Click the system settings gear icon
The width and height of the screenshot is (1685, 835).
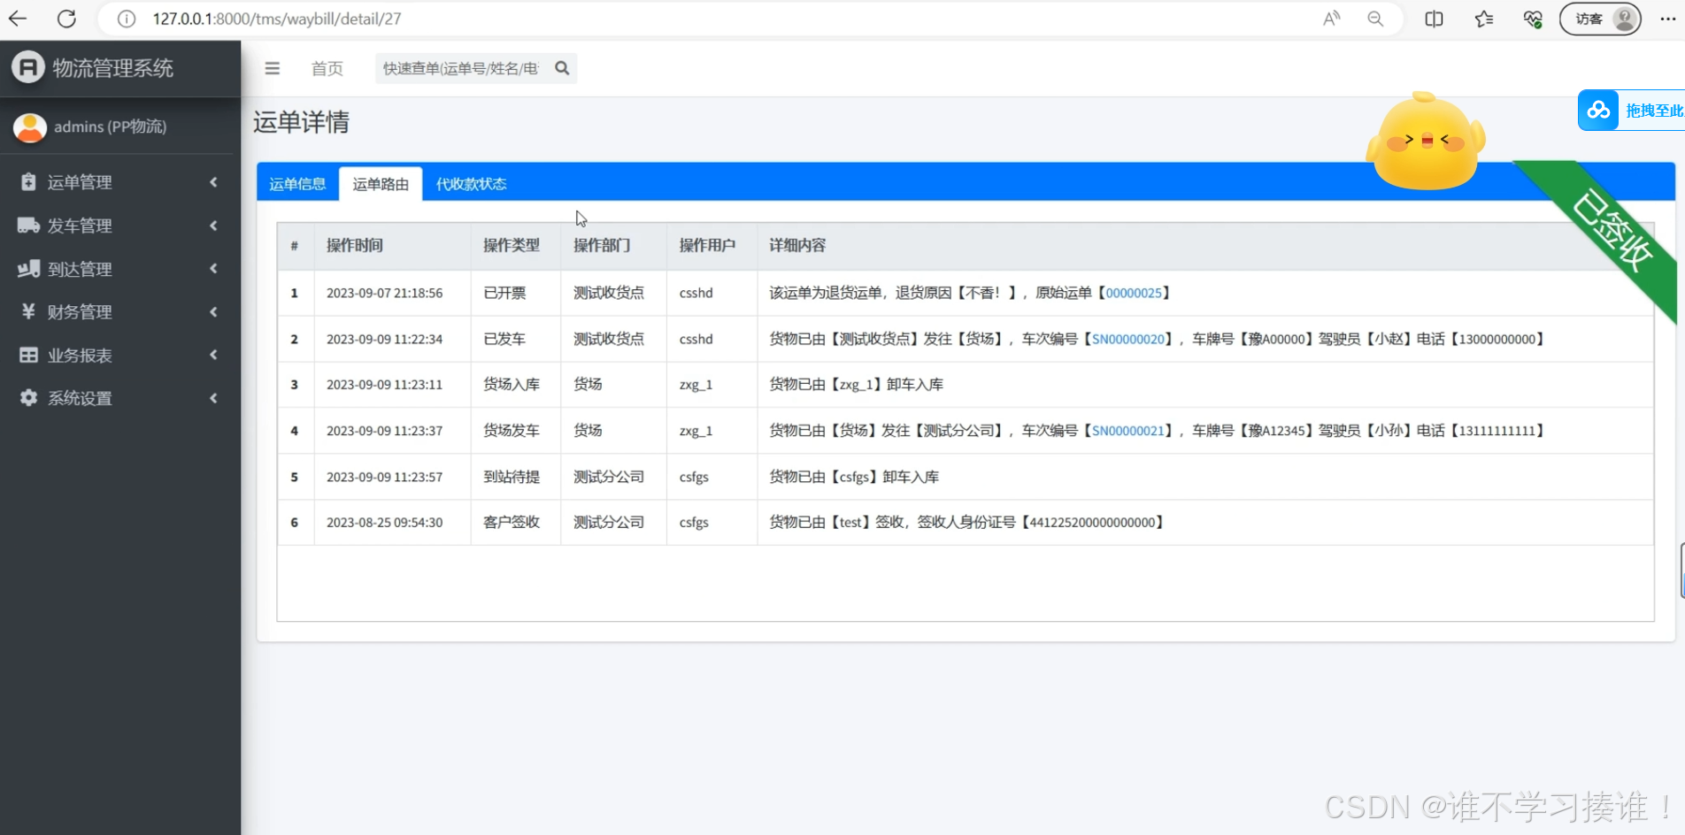[28, 397]
